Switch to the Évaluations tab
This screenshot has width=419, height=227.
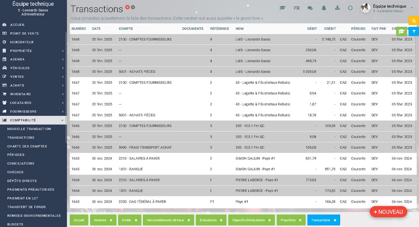tap(208, 220)
